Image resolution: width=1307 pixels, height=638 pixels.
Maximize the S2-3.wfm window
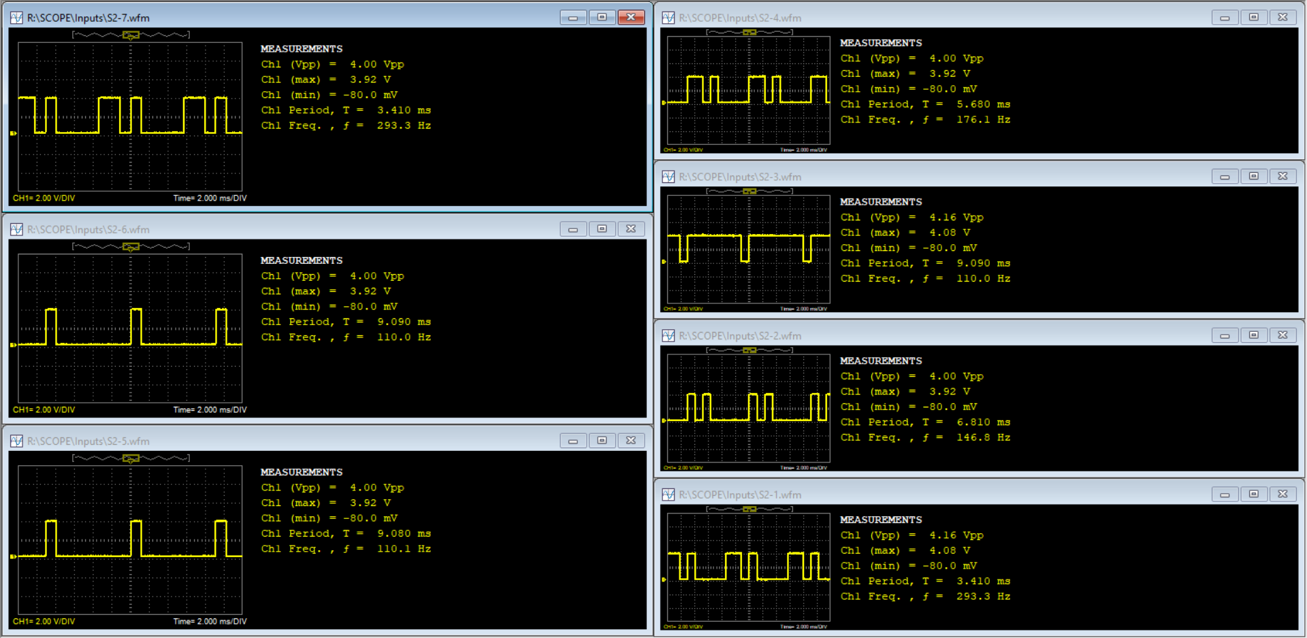click(x=1253, y=177)
